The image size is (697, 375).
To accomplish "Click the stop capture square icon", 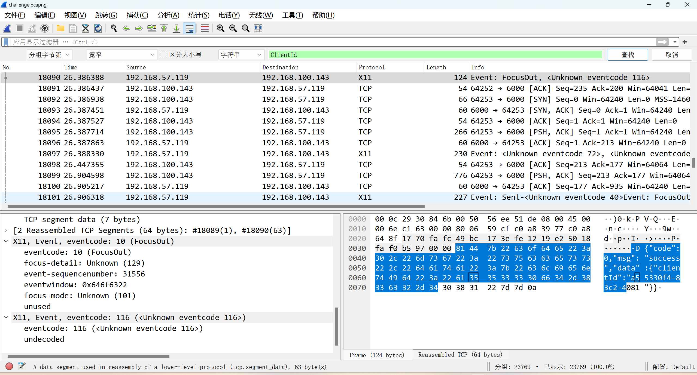I will 20,28.
